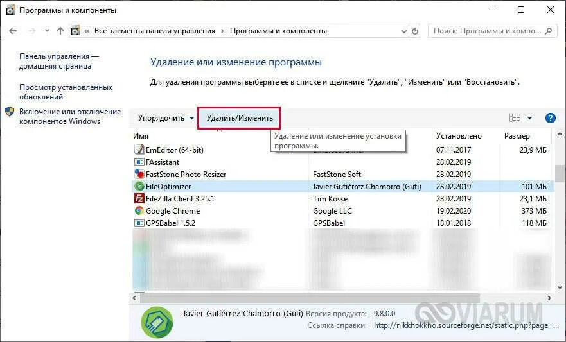This screenshot has width=566, height=342.
Task: Select FileZilla Client 3.25.1 name
Action: pos(180,199)
